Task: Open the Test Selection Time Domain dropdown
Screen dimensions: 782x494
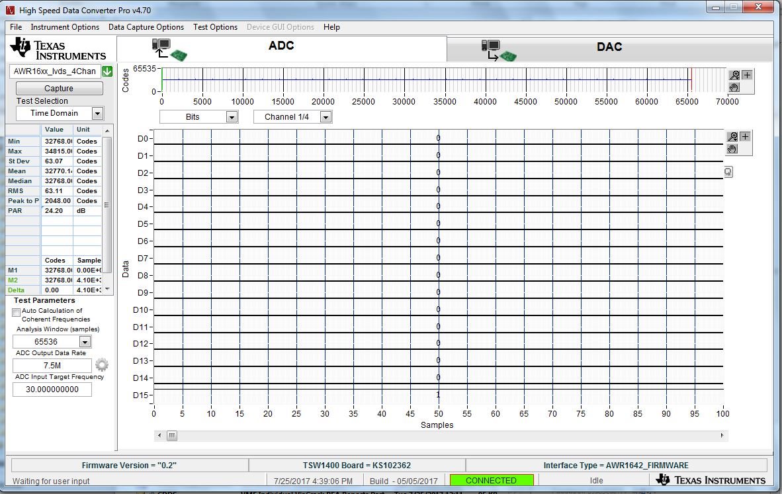Action: tap(98, 114)
